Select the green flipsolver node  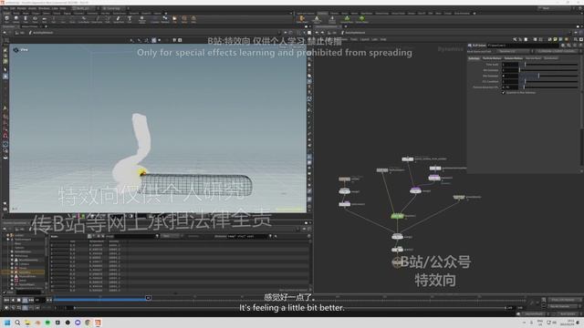pyautogui.click(x=397, y=216)
